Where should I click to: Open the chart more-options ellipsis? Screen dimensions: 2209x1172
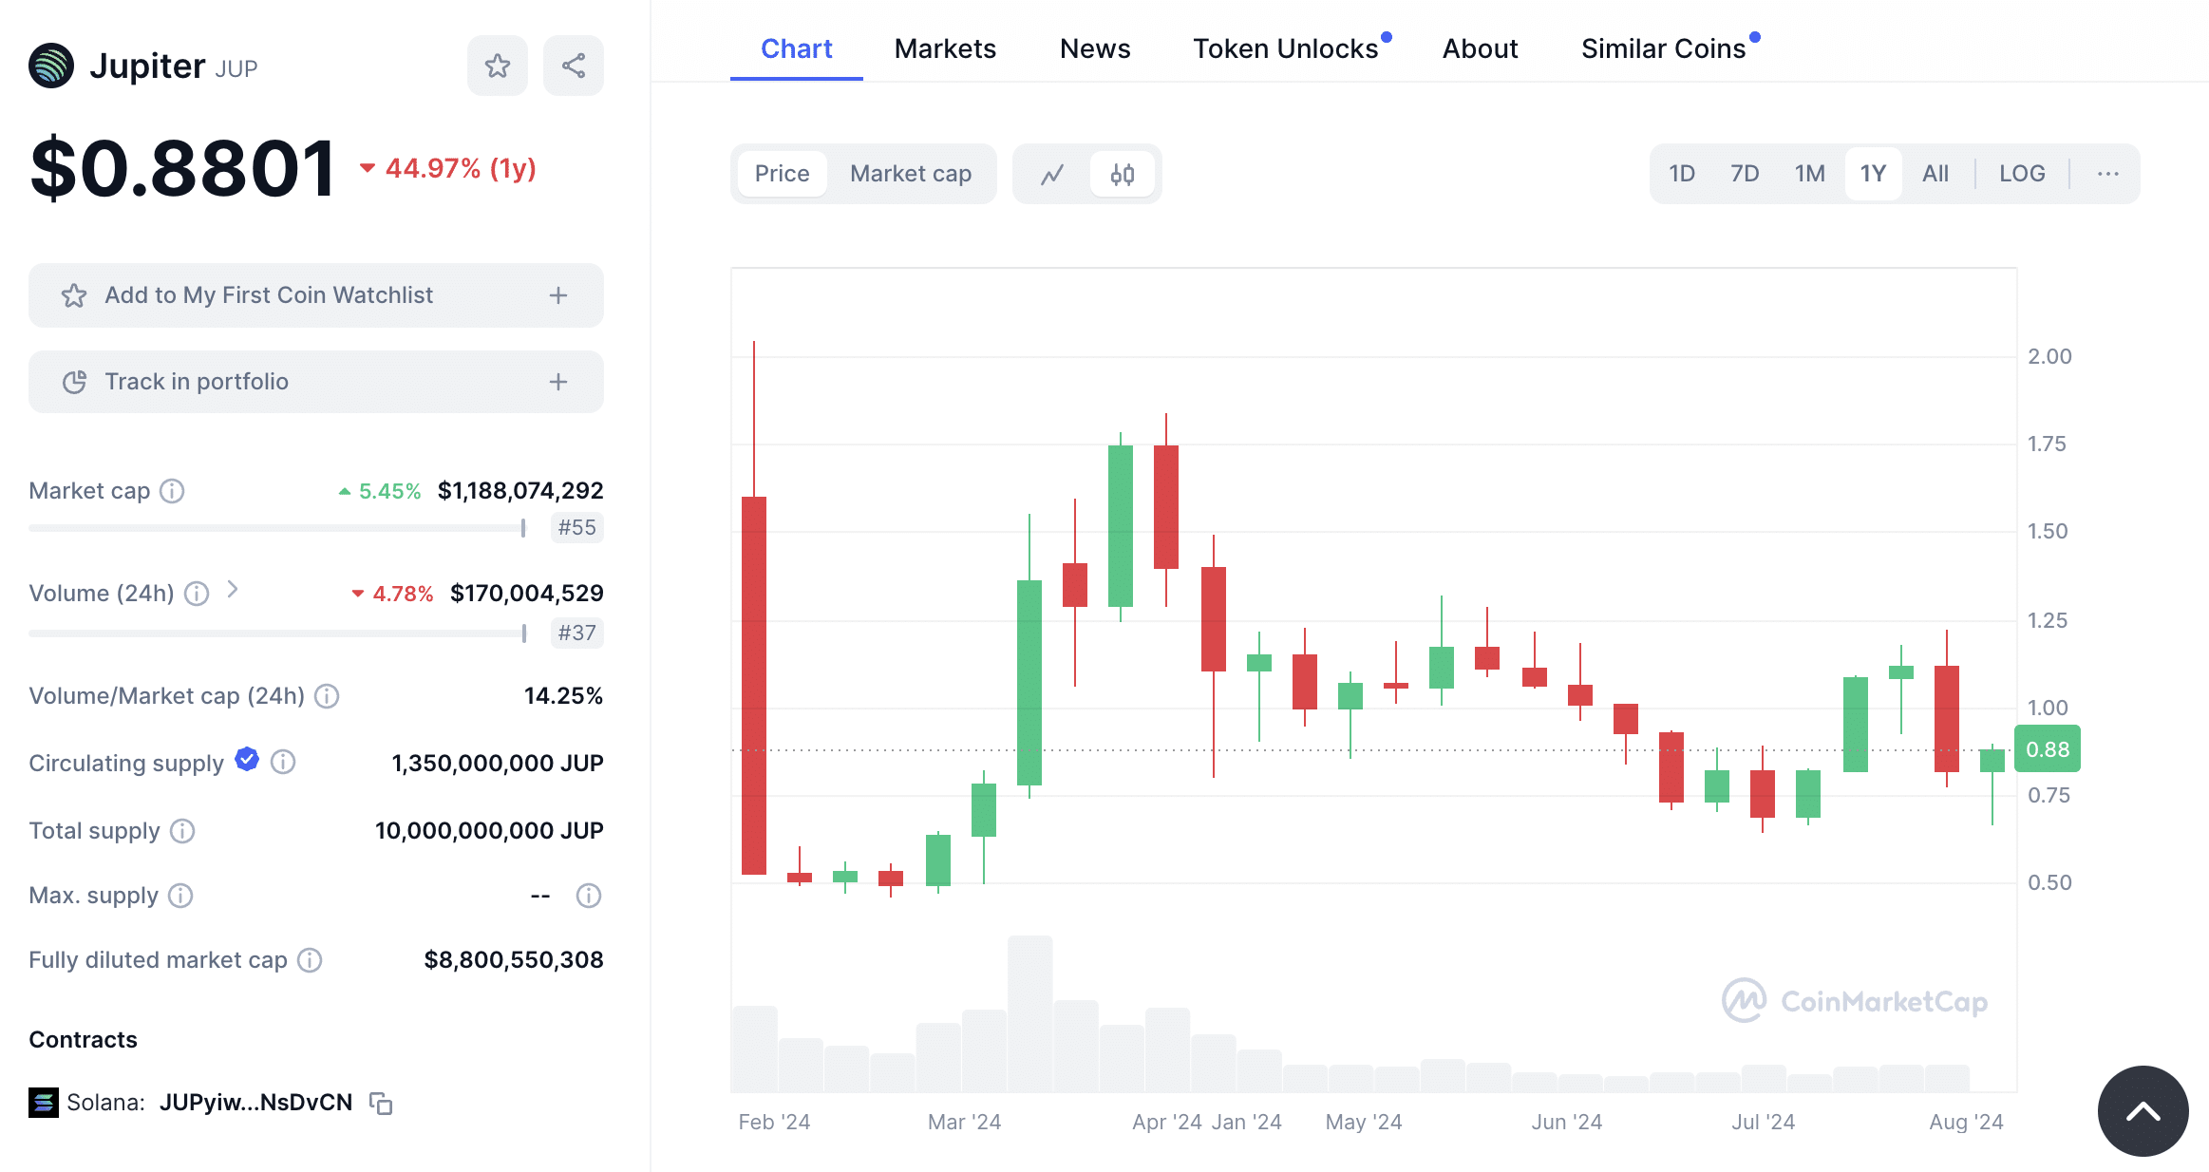tap(2108, 174)
